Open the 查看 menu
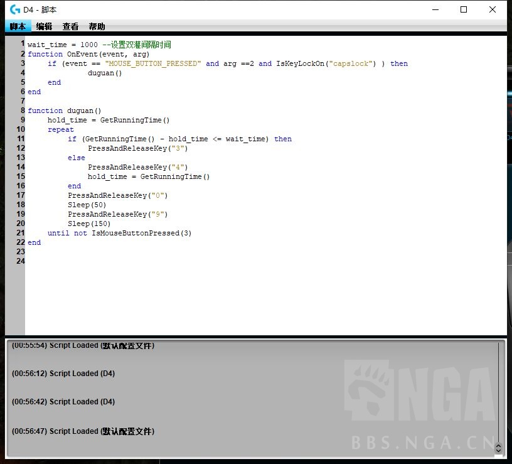This screenshot has width=512, height=464. tap(70, 26)
